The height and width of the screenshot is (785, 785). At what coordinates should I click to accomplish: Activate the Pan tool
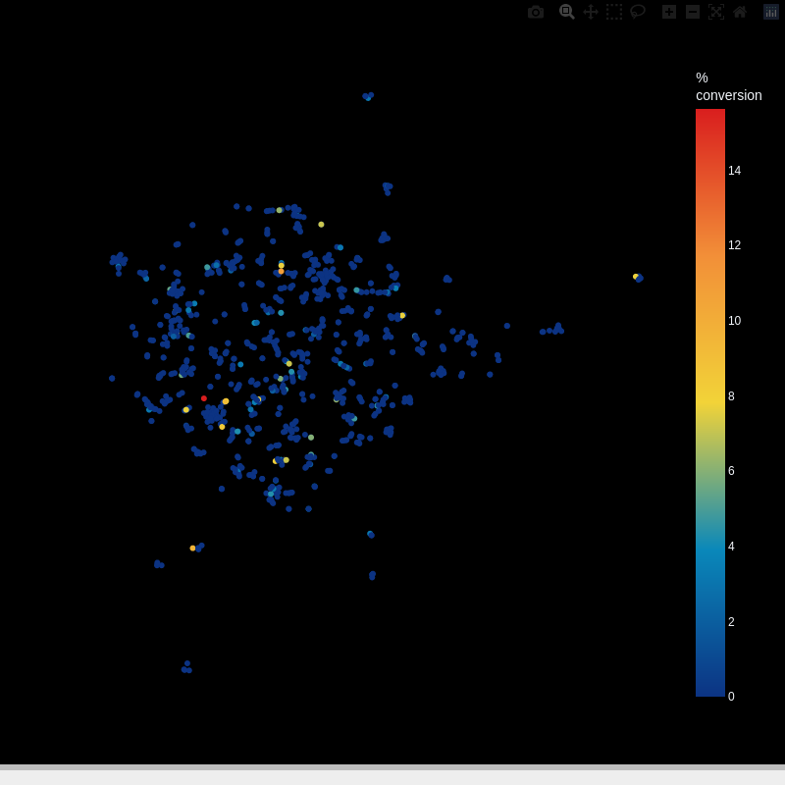[x=591, y=12]
